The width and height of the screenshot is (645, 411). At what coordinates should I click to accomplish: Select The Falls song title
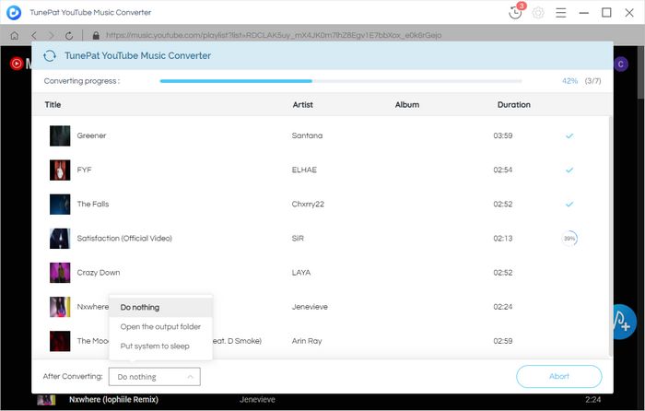(93, 204)
